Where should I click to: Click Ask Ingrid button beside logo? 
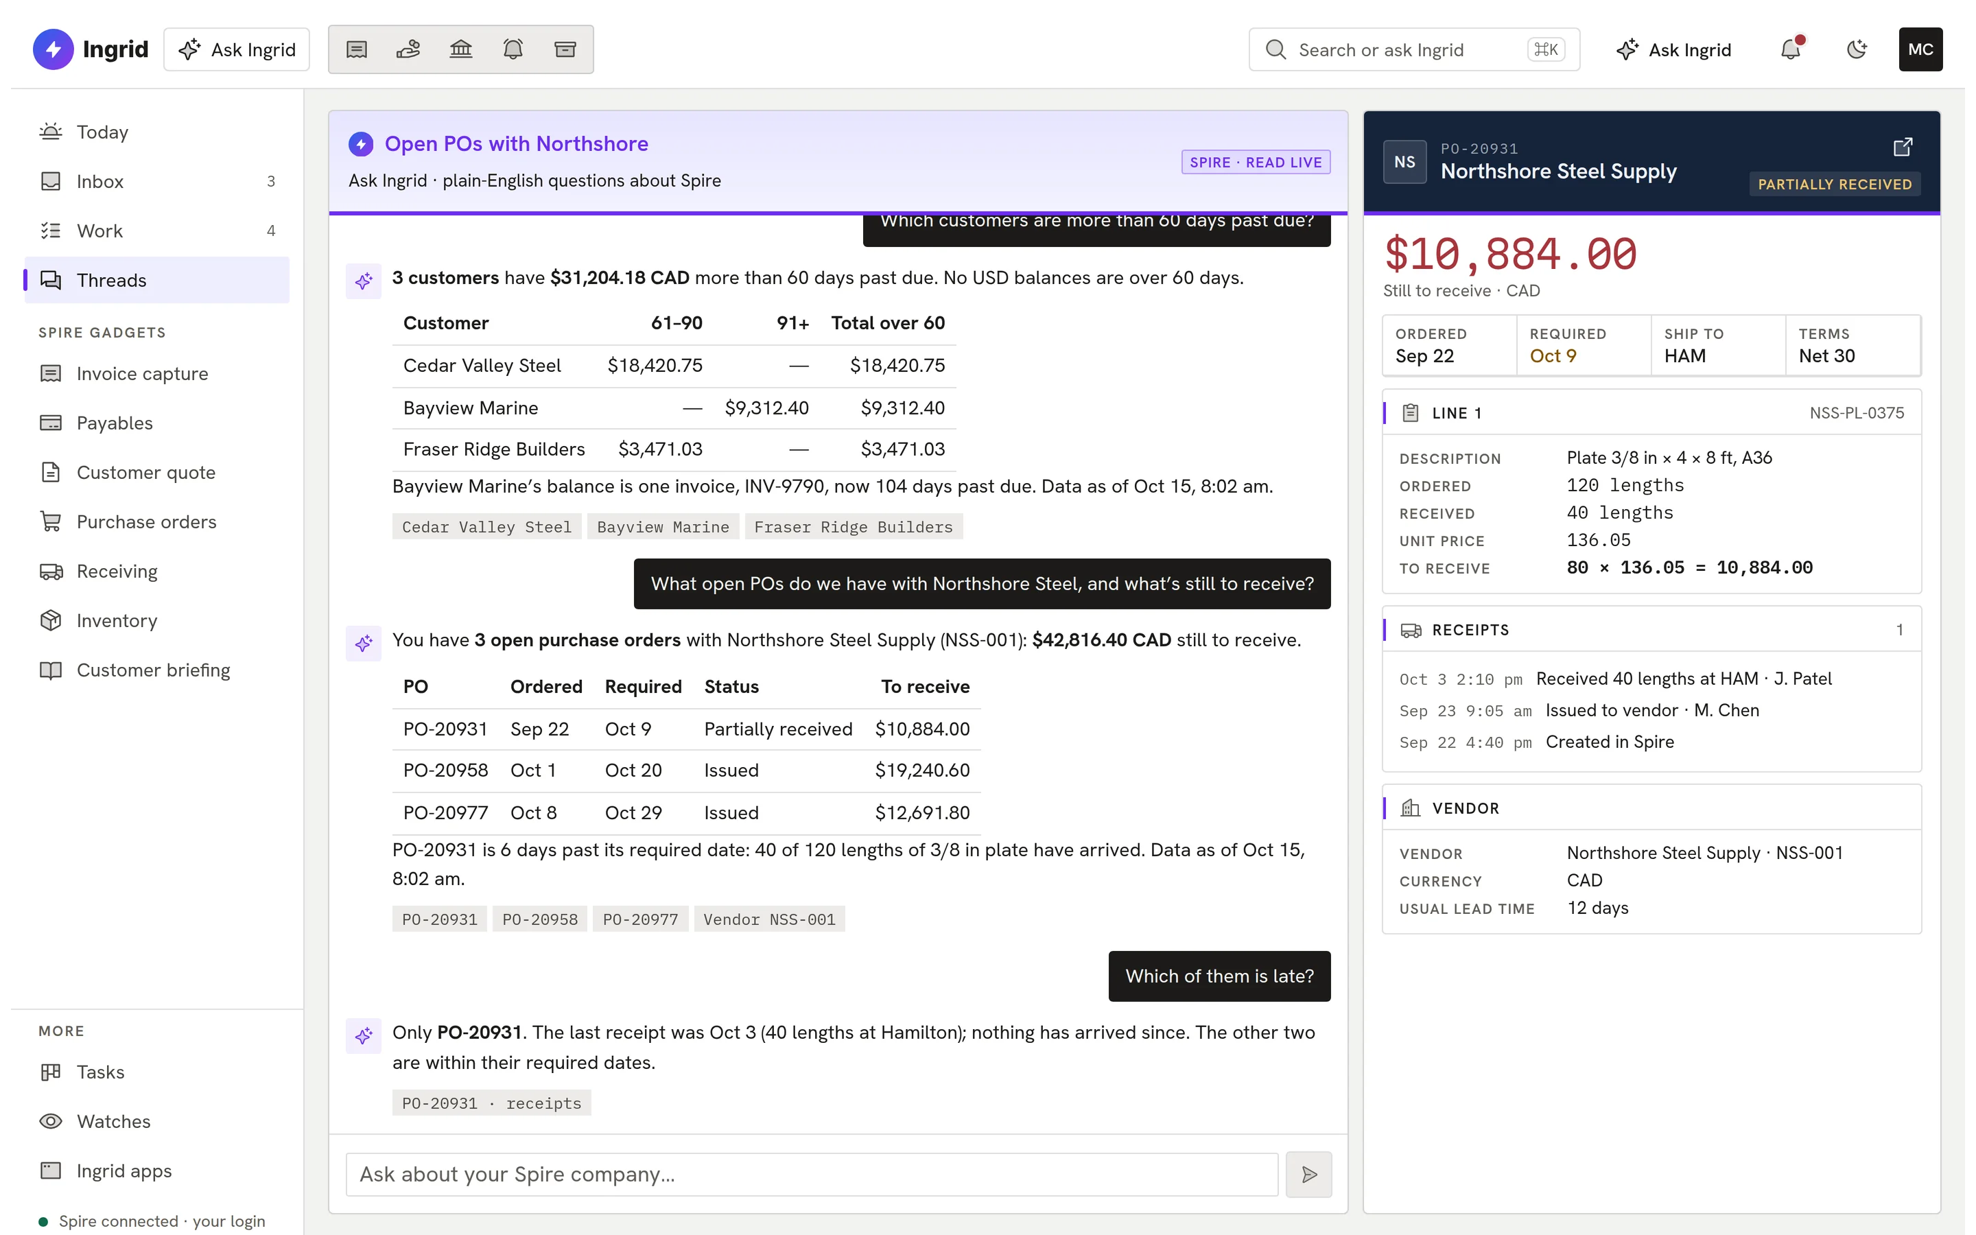[x=237, y=50]
